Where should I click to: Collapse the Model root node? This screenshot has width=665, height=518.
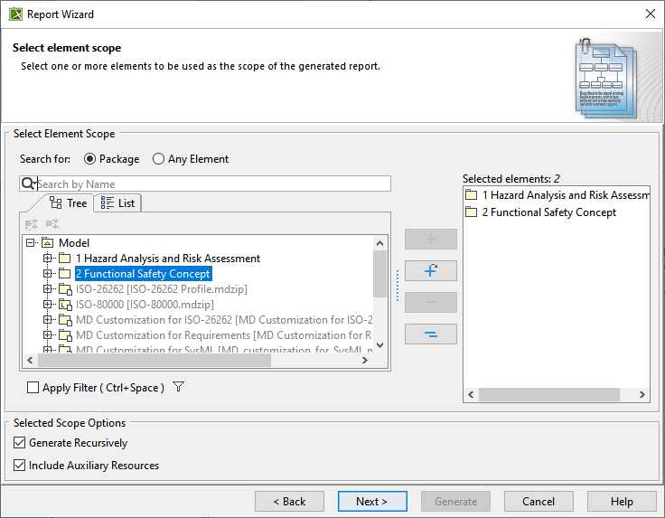(31, 243)
